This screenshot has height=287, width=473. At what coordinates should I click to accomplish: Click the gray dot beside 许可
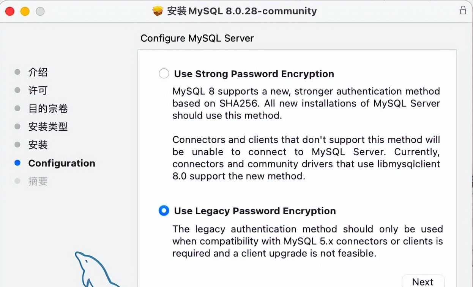coord(17,90)
